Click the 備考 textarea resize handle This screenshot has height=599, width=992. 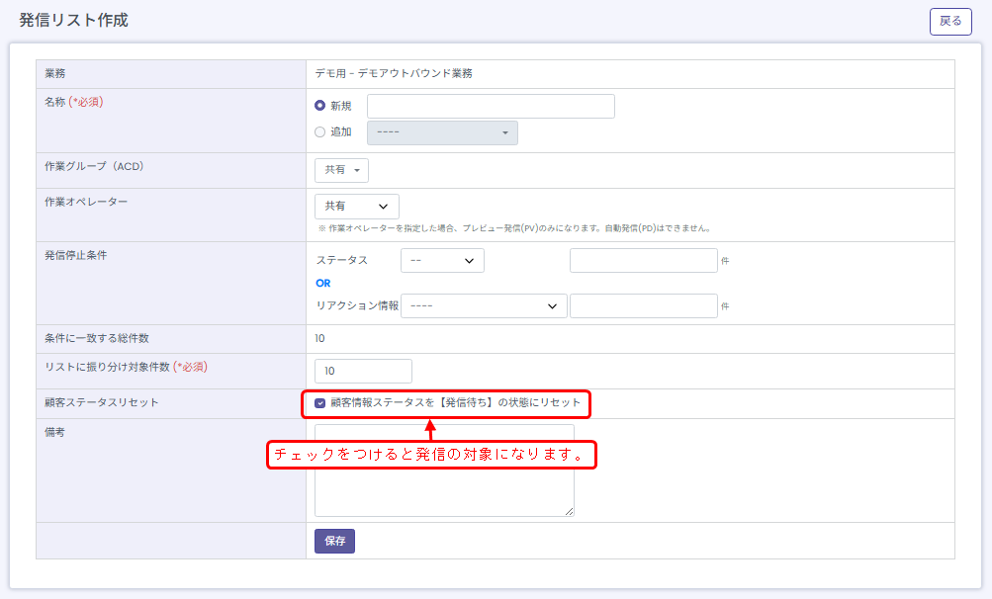(x=570, y=512)
